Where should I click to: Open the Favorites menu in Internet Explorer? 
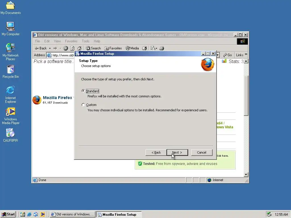coord(71,41)
